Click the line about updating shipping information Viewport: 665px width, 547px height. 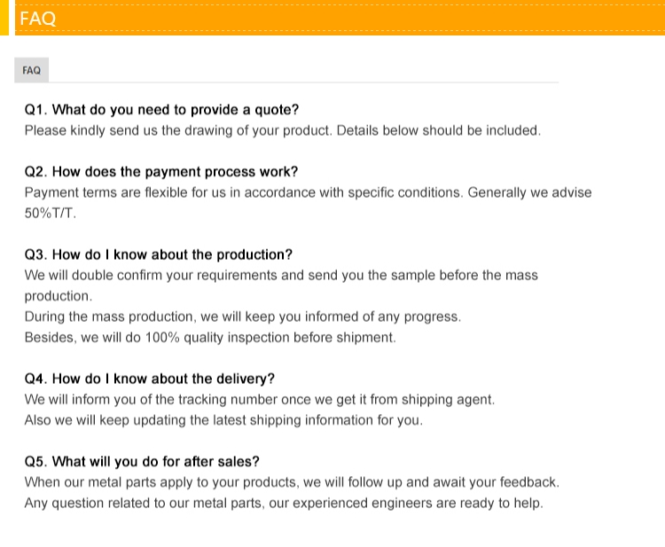coord(223,420)
